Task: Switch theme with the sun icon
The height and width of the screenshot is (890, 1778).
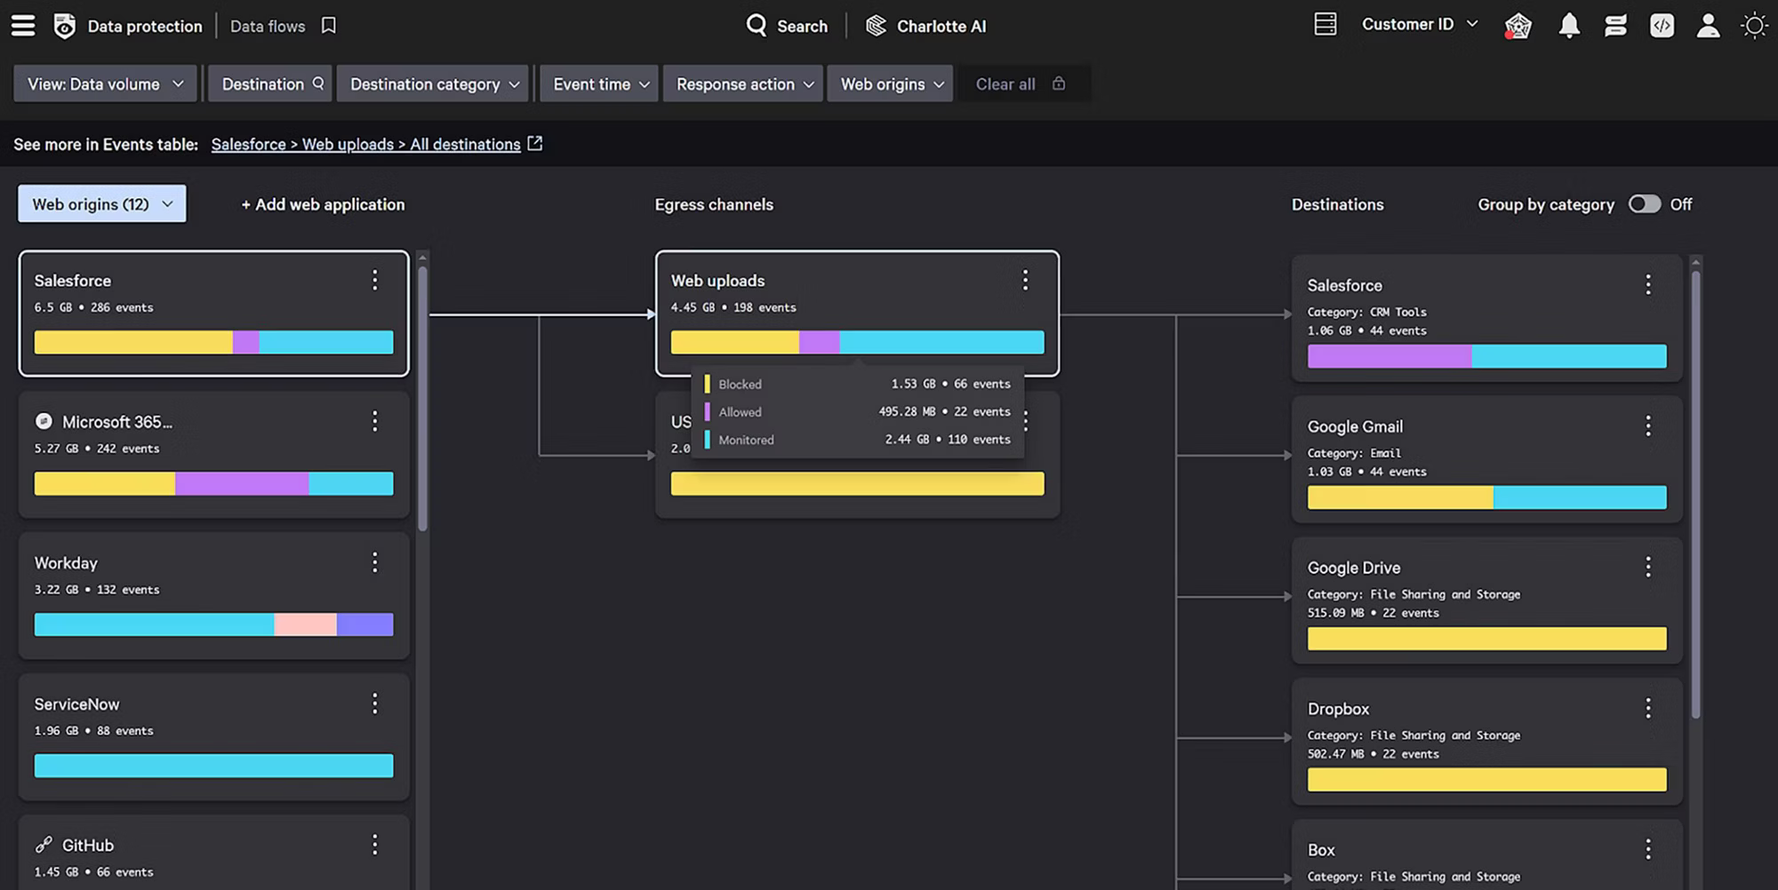Action: pyautogui.click(x=1754, y=26)
